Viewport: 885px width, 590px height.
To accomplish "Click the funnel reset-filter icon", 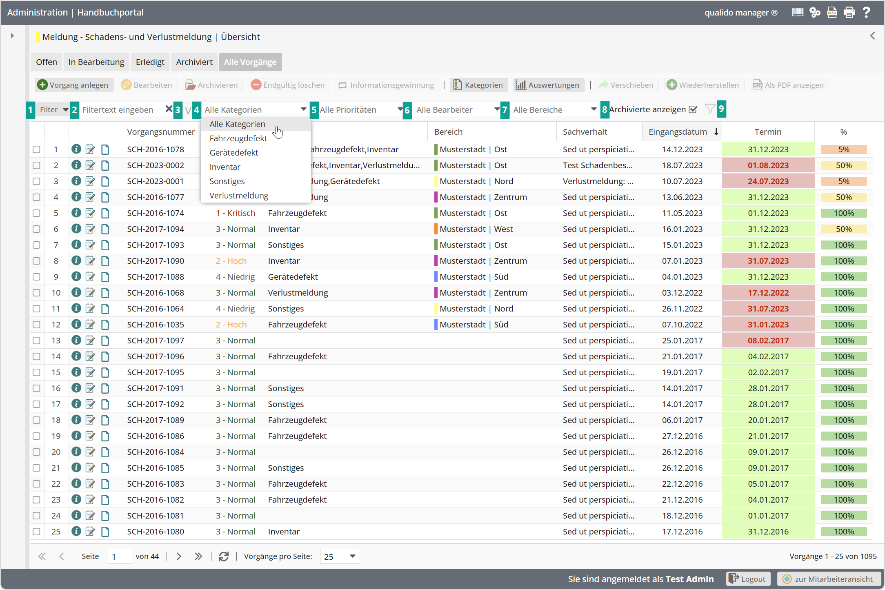I will (710, 109).
